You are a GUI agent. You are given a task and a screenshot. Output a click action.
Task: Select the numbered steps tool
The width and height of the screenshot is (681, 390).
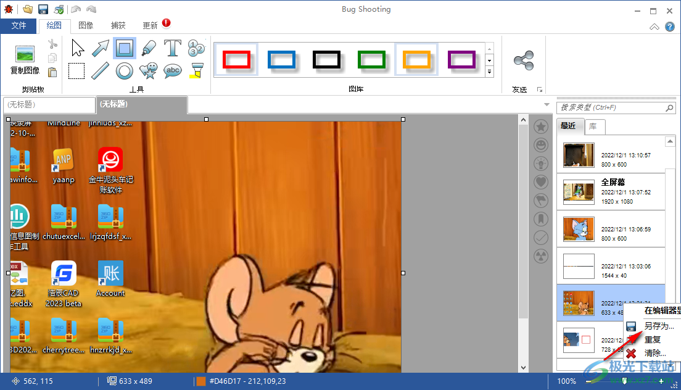pyautogui.click(x=196, y=48)
